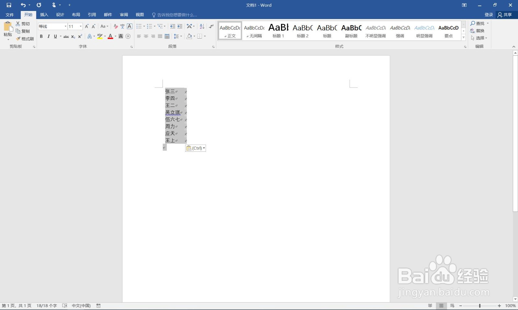The height and width of the screenshot is (310, 518).
Task: Open the font size dropdown
Action: coord(81,26)
